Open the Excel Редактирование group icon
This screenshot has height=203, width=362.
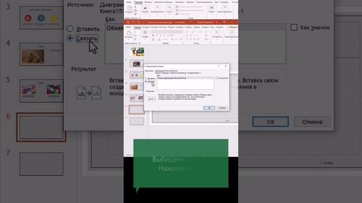225,7
